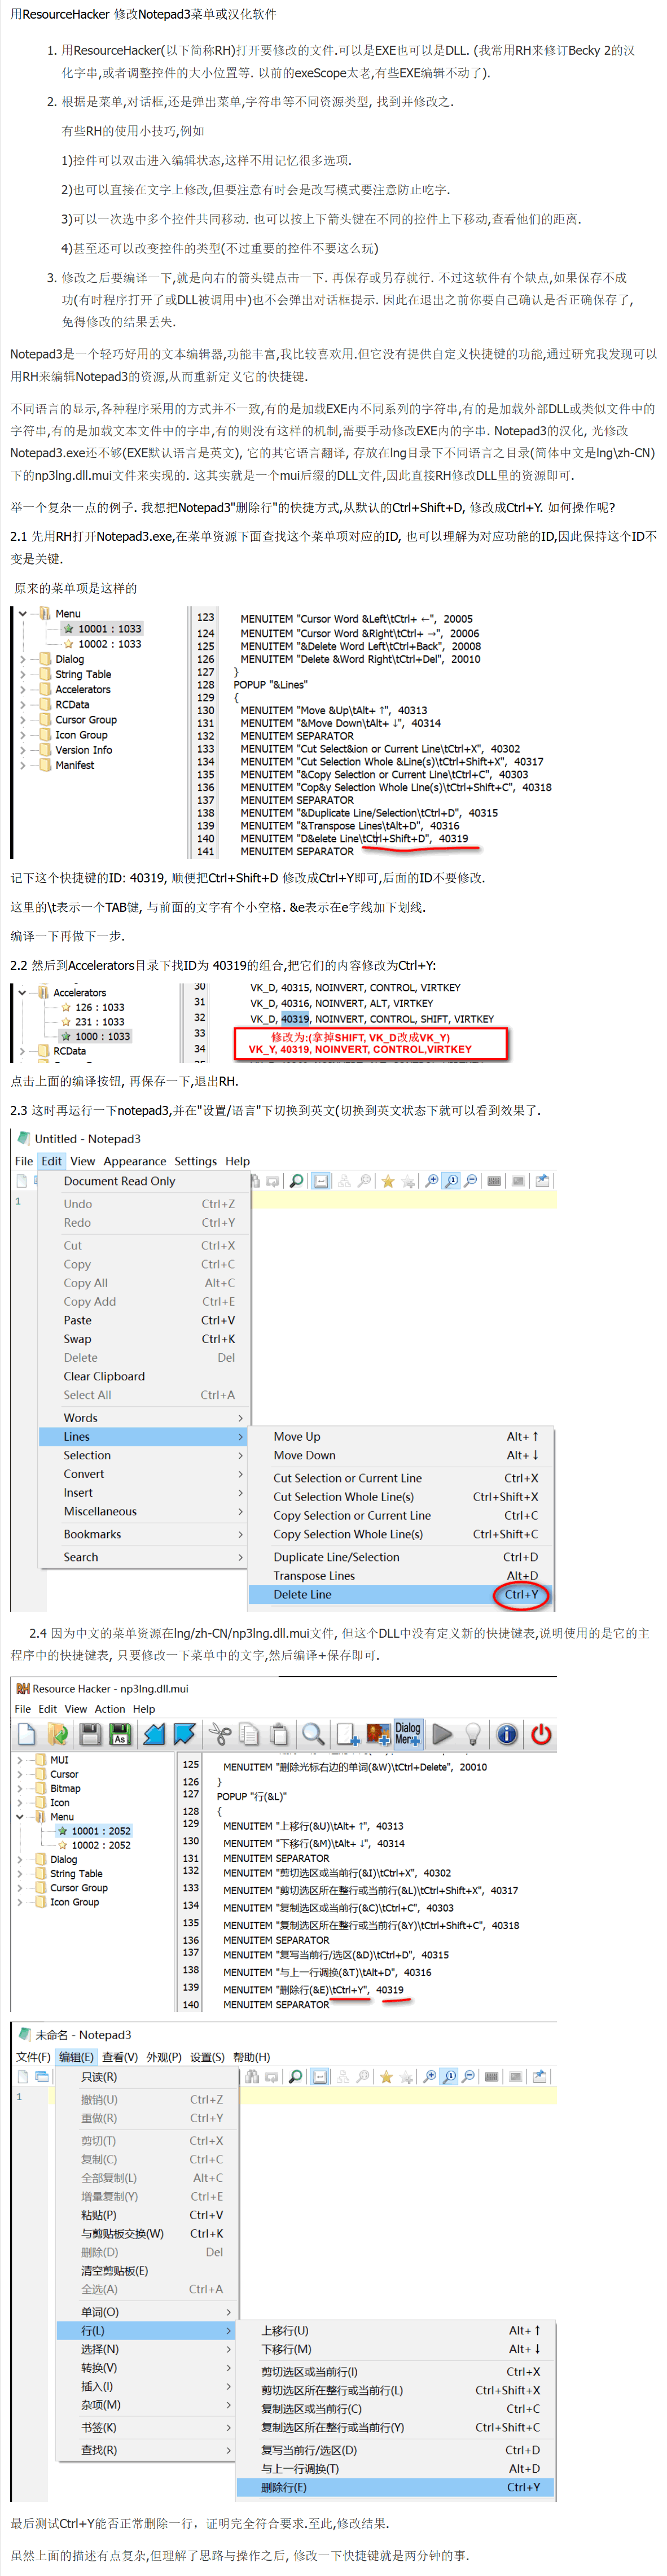
Task: Expand the MUI tree node
Action: (x=19, y=1760)
